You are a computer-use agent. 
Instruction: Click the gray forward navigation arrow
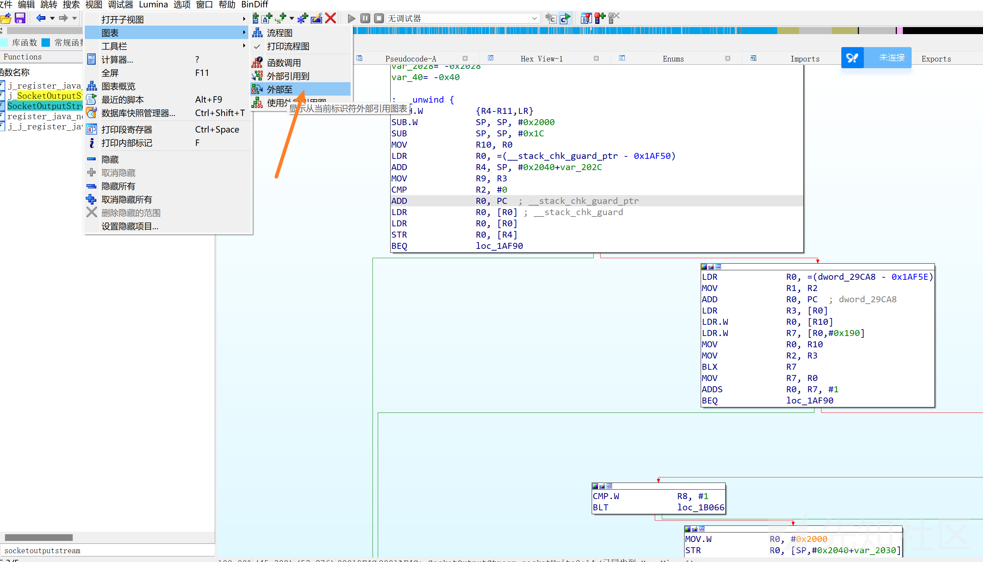(63, 18)
